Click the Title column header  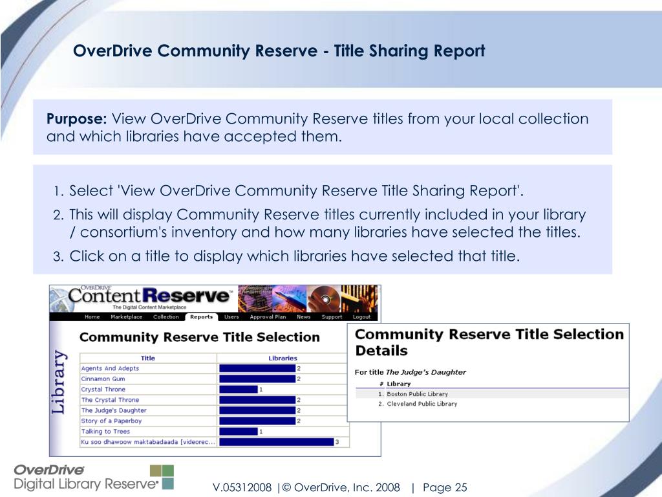[148, 358]
